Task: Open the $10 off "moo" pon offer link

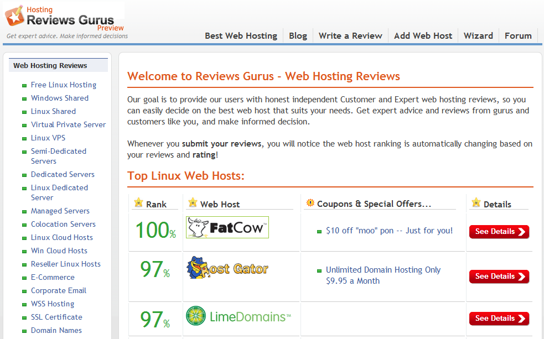Action: [389, 231]
